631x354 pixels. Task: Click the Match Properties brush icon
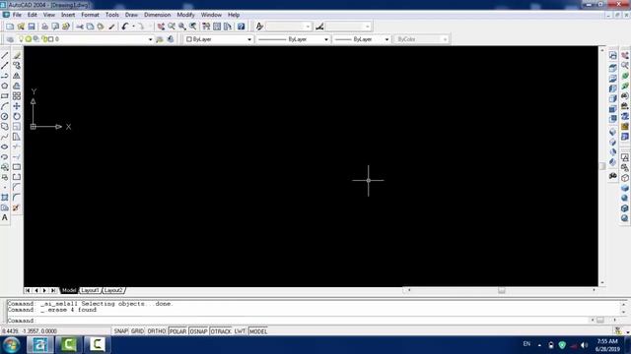pos(111,27)
